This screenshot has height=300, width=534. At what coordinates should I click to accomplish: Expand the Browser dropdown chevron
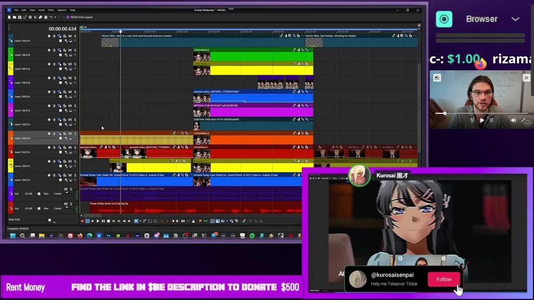(515, 19)
